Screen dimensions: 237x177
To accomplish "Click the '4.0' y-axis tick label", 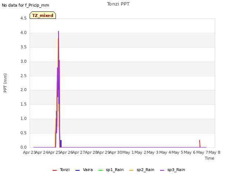I will pos(23,33).
